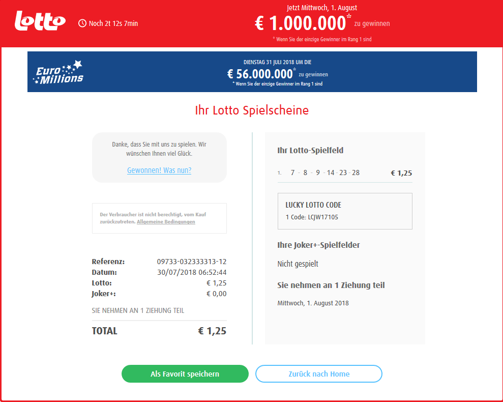Click the Jetzt Mittwoch, 1. August text
This screenshot has height=402, width=503.
point(322,8)
